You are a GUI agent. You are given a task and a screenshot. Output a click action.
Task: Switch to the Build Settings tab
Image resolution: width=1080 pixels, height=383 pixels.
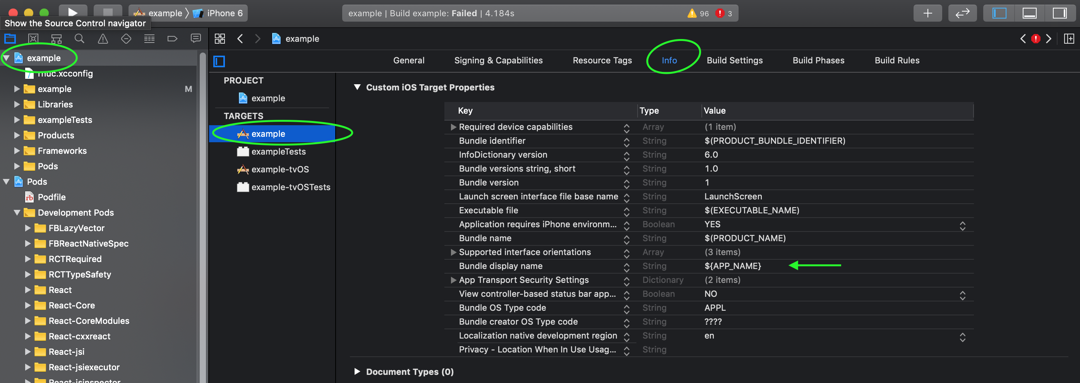[735, 61]
